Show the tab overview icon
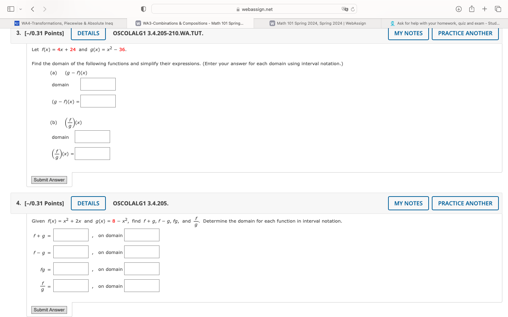 tap(498, 9)
